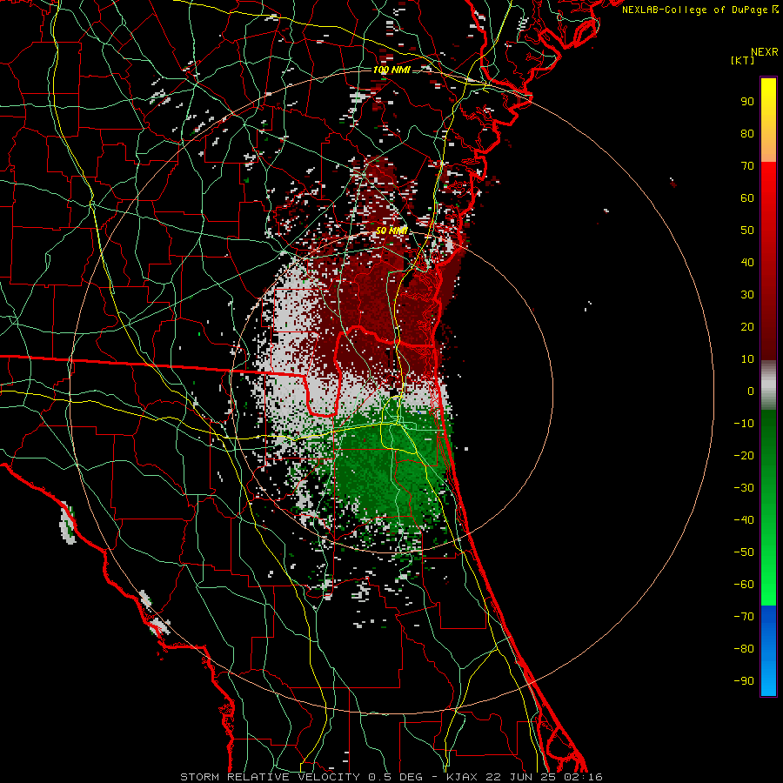
Task: Click the -60 value on the velocity scale
Action: tap(744, 585)
